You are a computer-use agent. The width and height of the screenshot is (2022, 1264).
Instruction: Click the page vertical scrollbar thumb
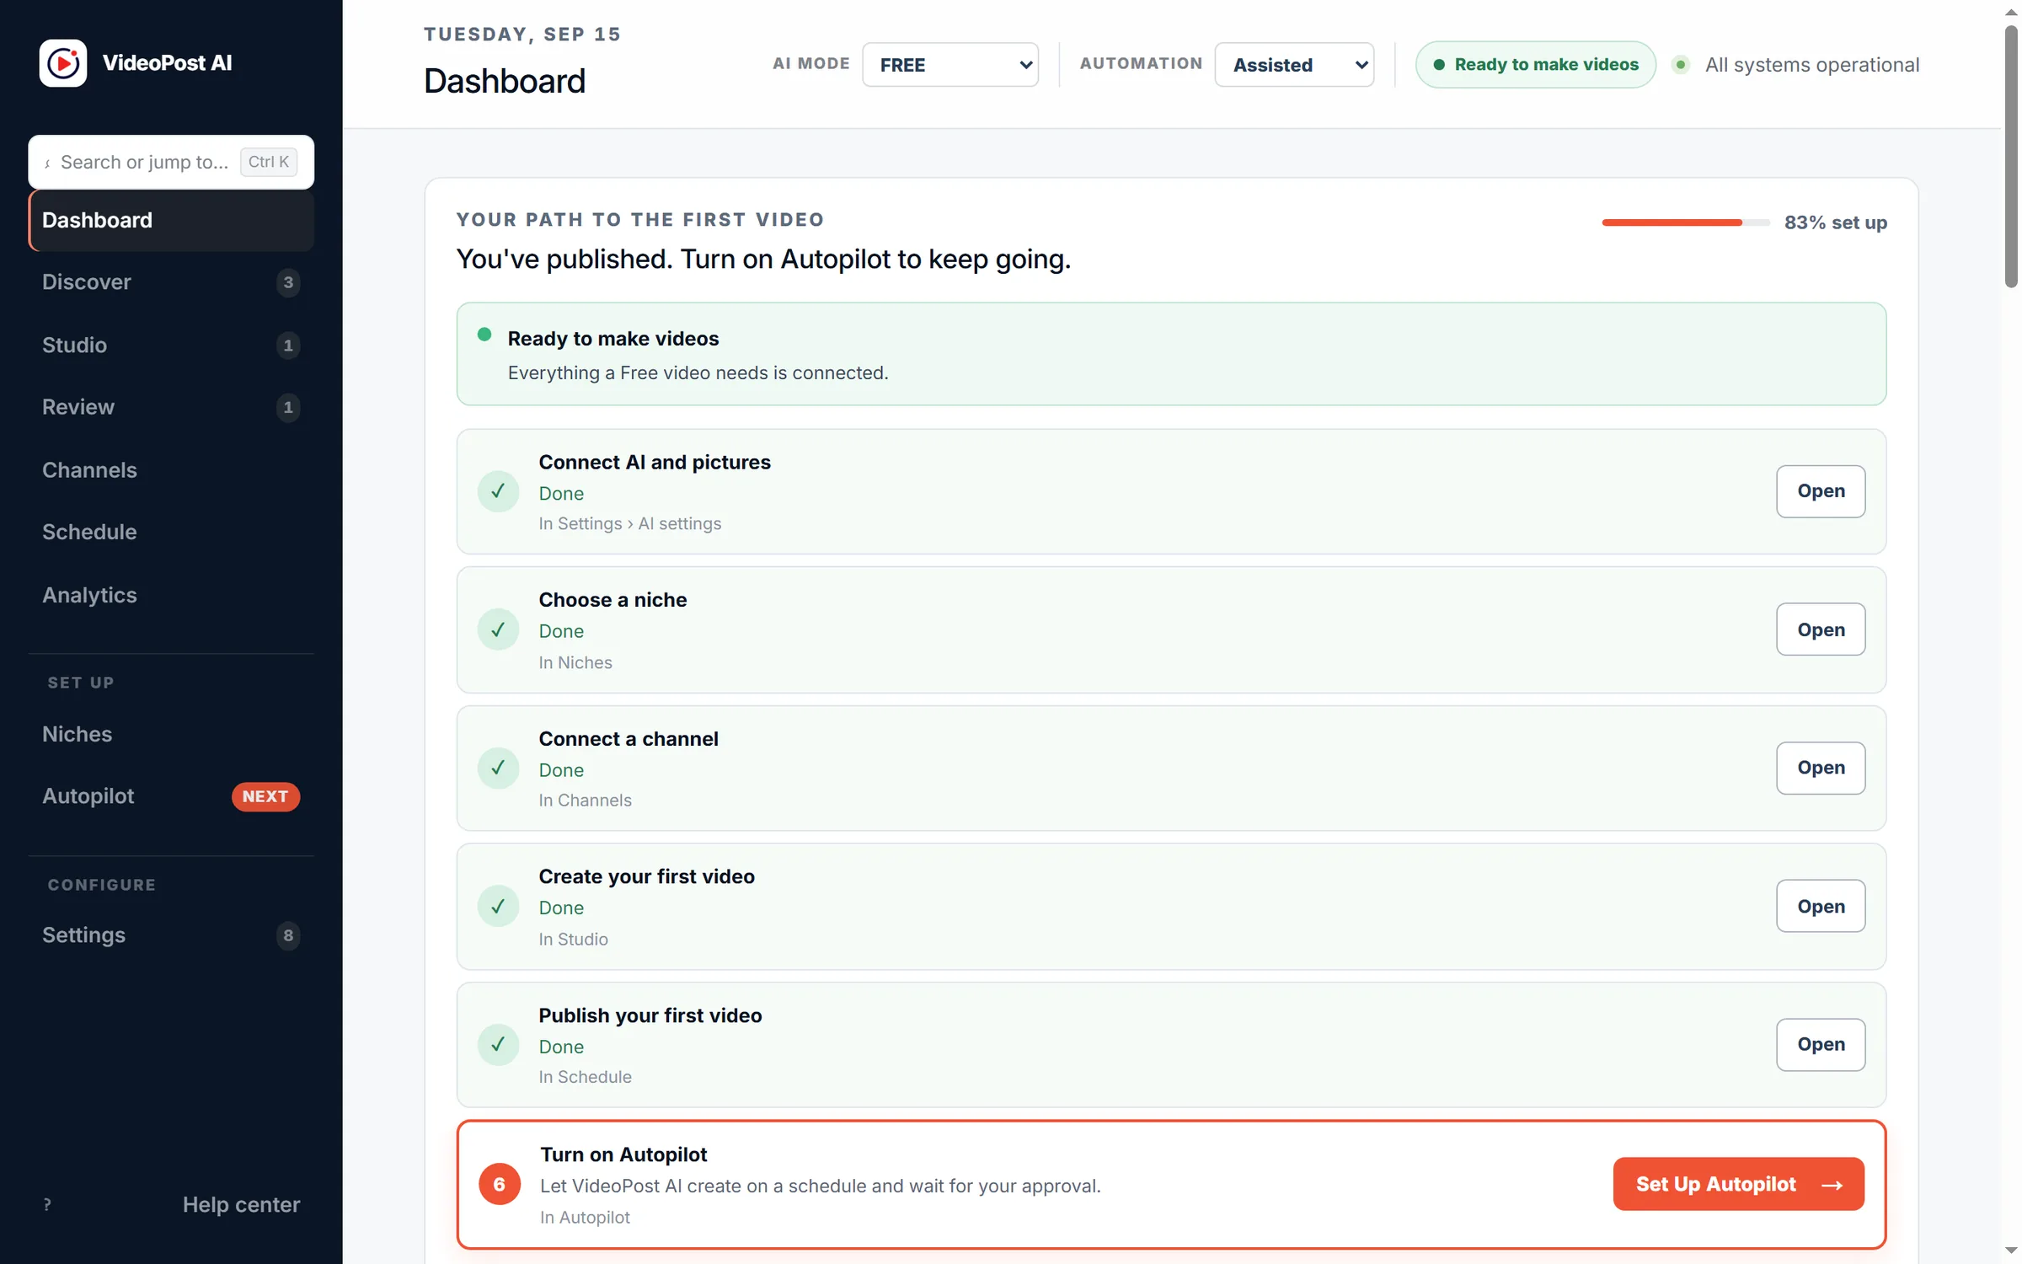click(x=2011, y=156)
